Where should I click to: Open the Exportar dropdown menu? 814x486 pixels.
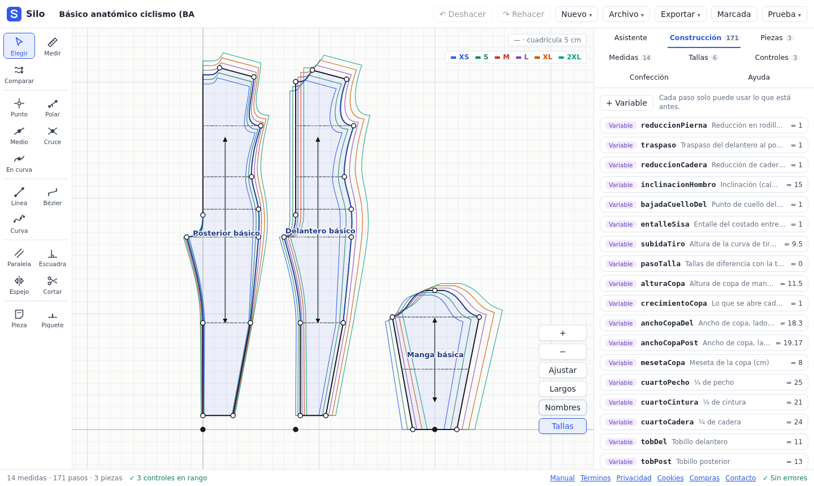pyautogui.click(x=681, y=14)
